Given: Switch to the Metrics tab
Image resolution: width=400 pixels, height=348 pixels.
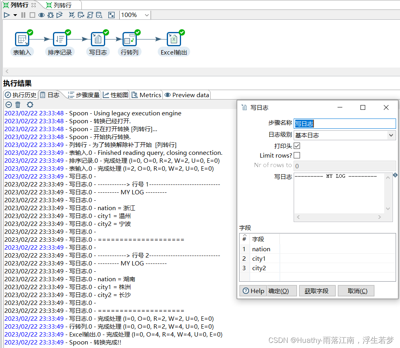Looking at the screenshot, I should [x=147, y=95].
